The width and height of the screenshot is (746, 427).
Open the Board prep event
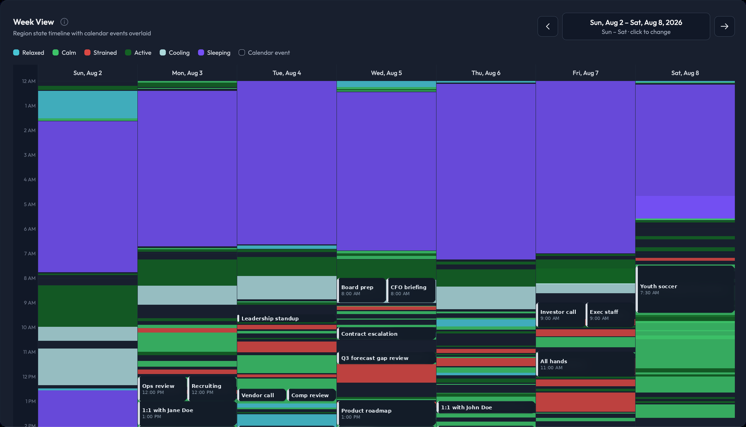(361, 290)
